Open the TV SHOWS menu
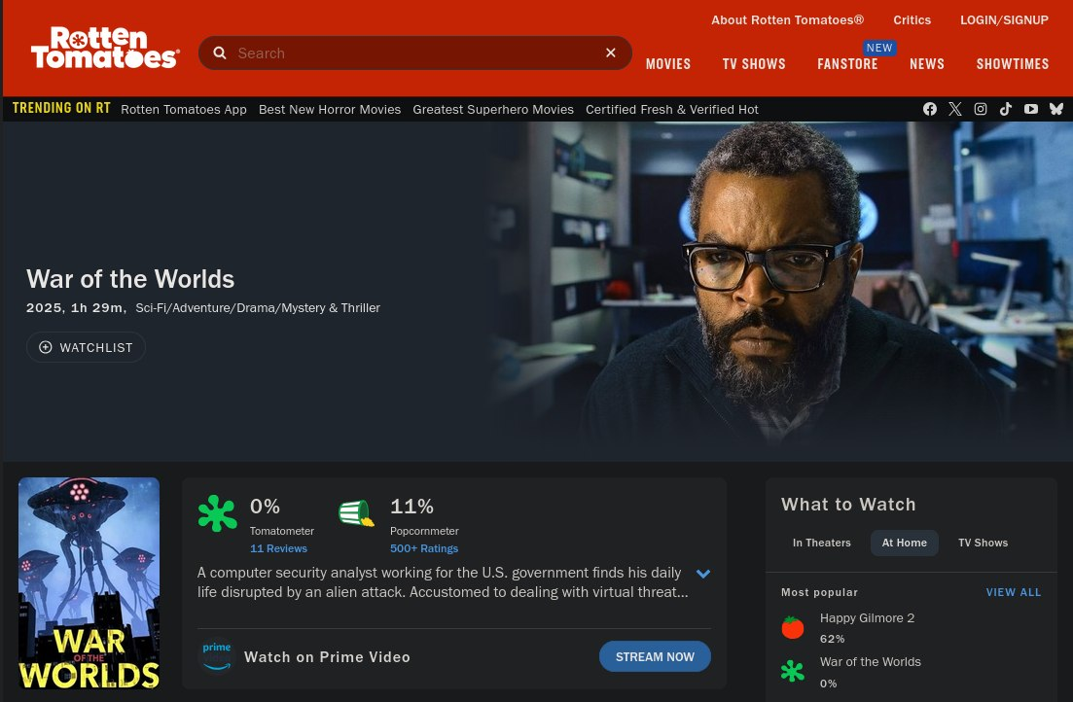 point(753,64)
